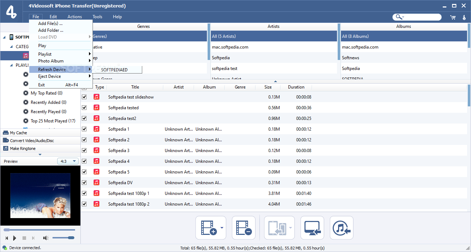Click music type icon for Softpedia test2
The image size is (471, 252).
point(96,118)
